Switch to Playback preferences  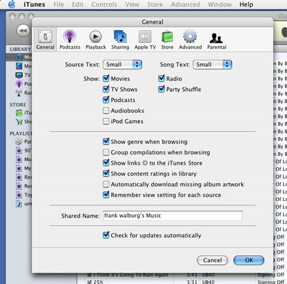96,40
